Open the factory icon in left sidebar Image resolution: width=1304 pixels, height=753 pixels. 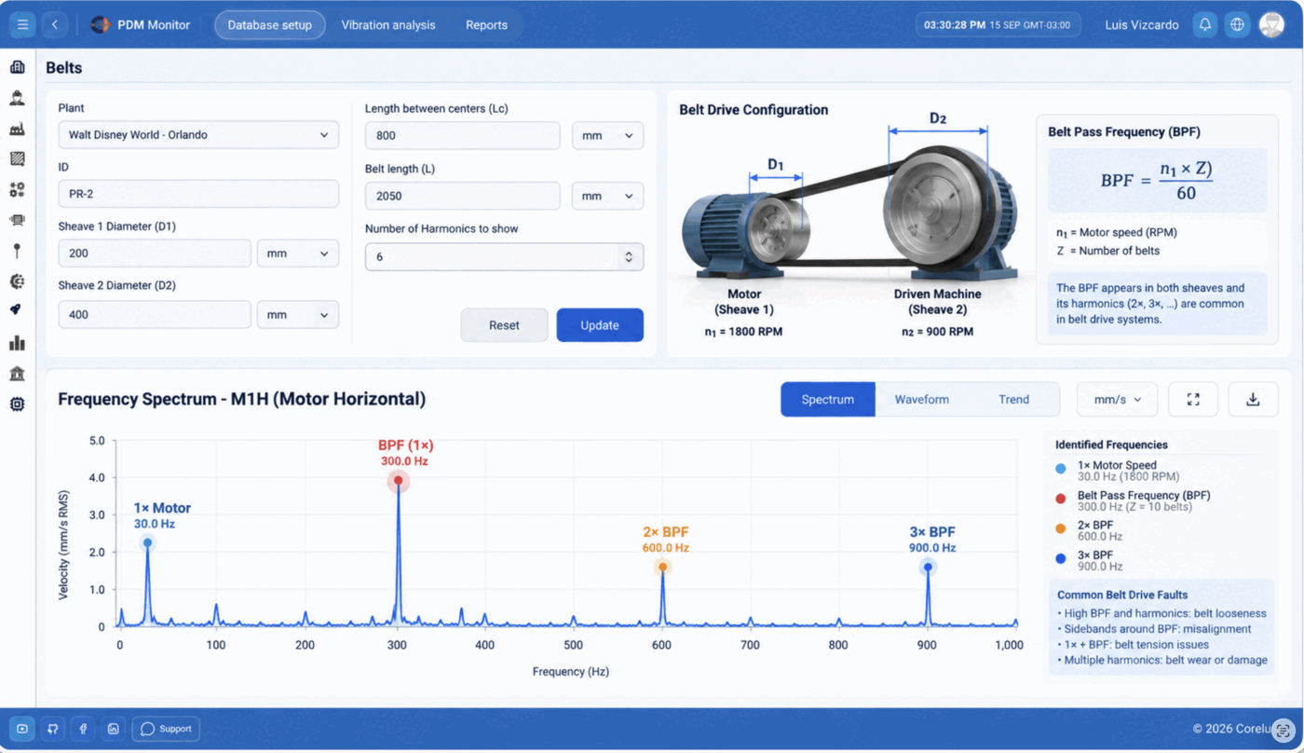pos(17,129)
